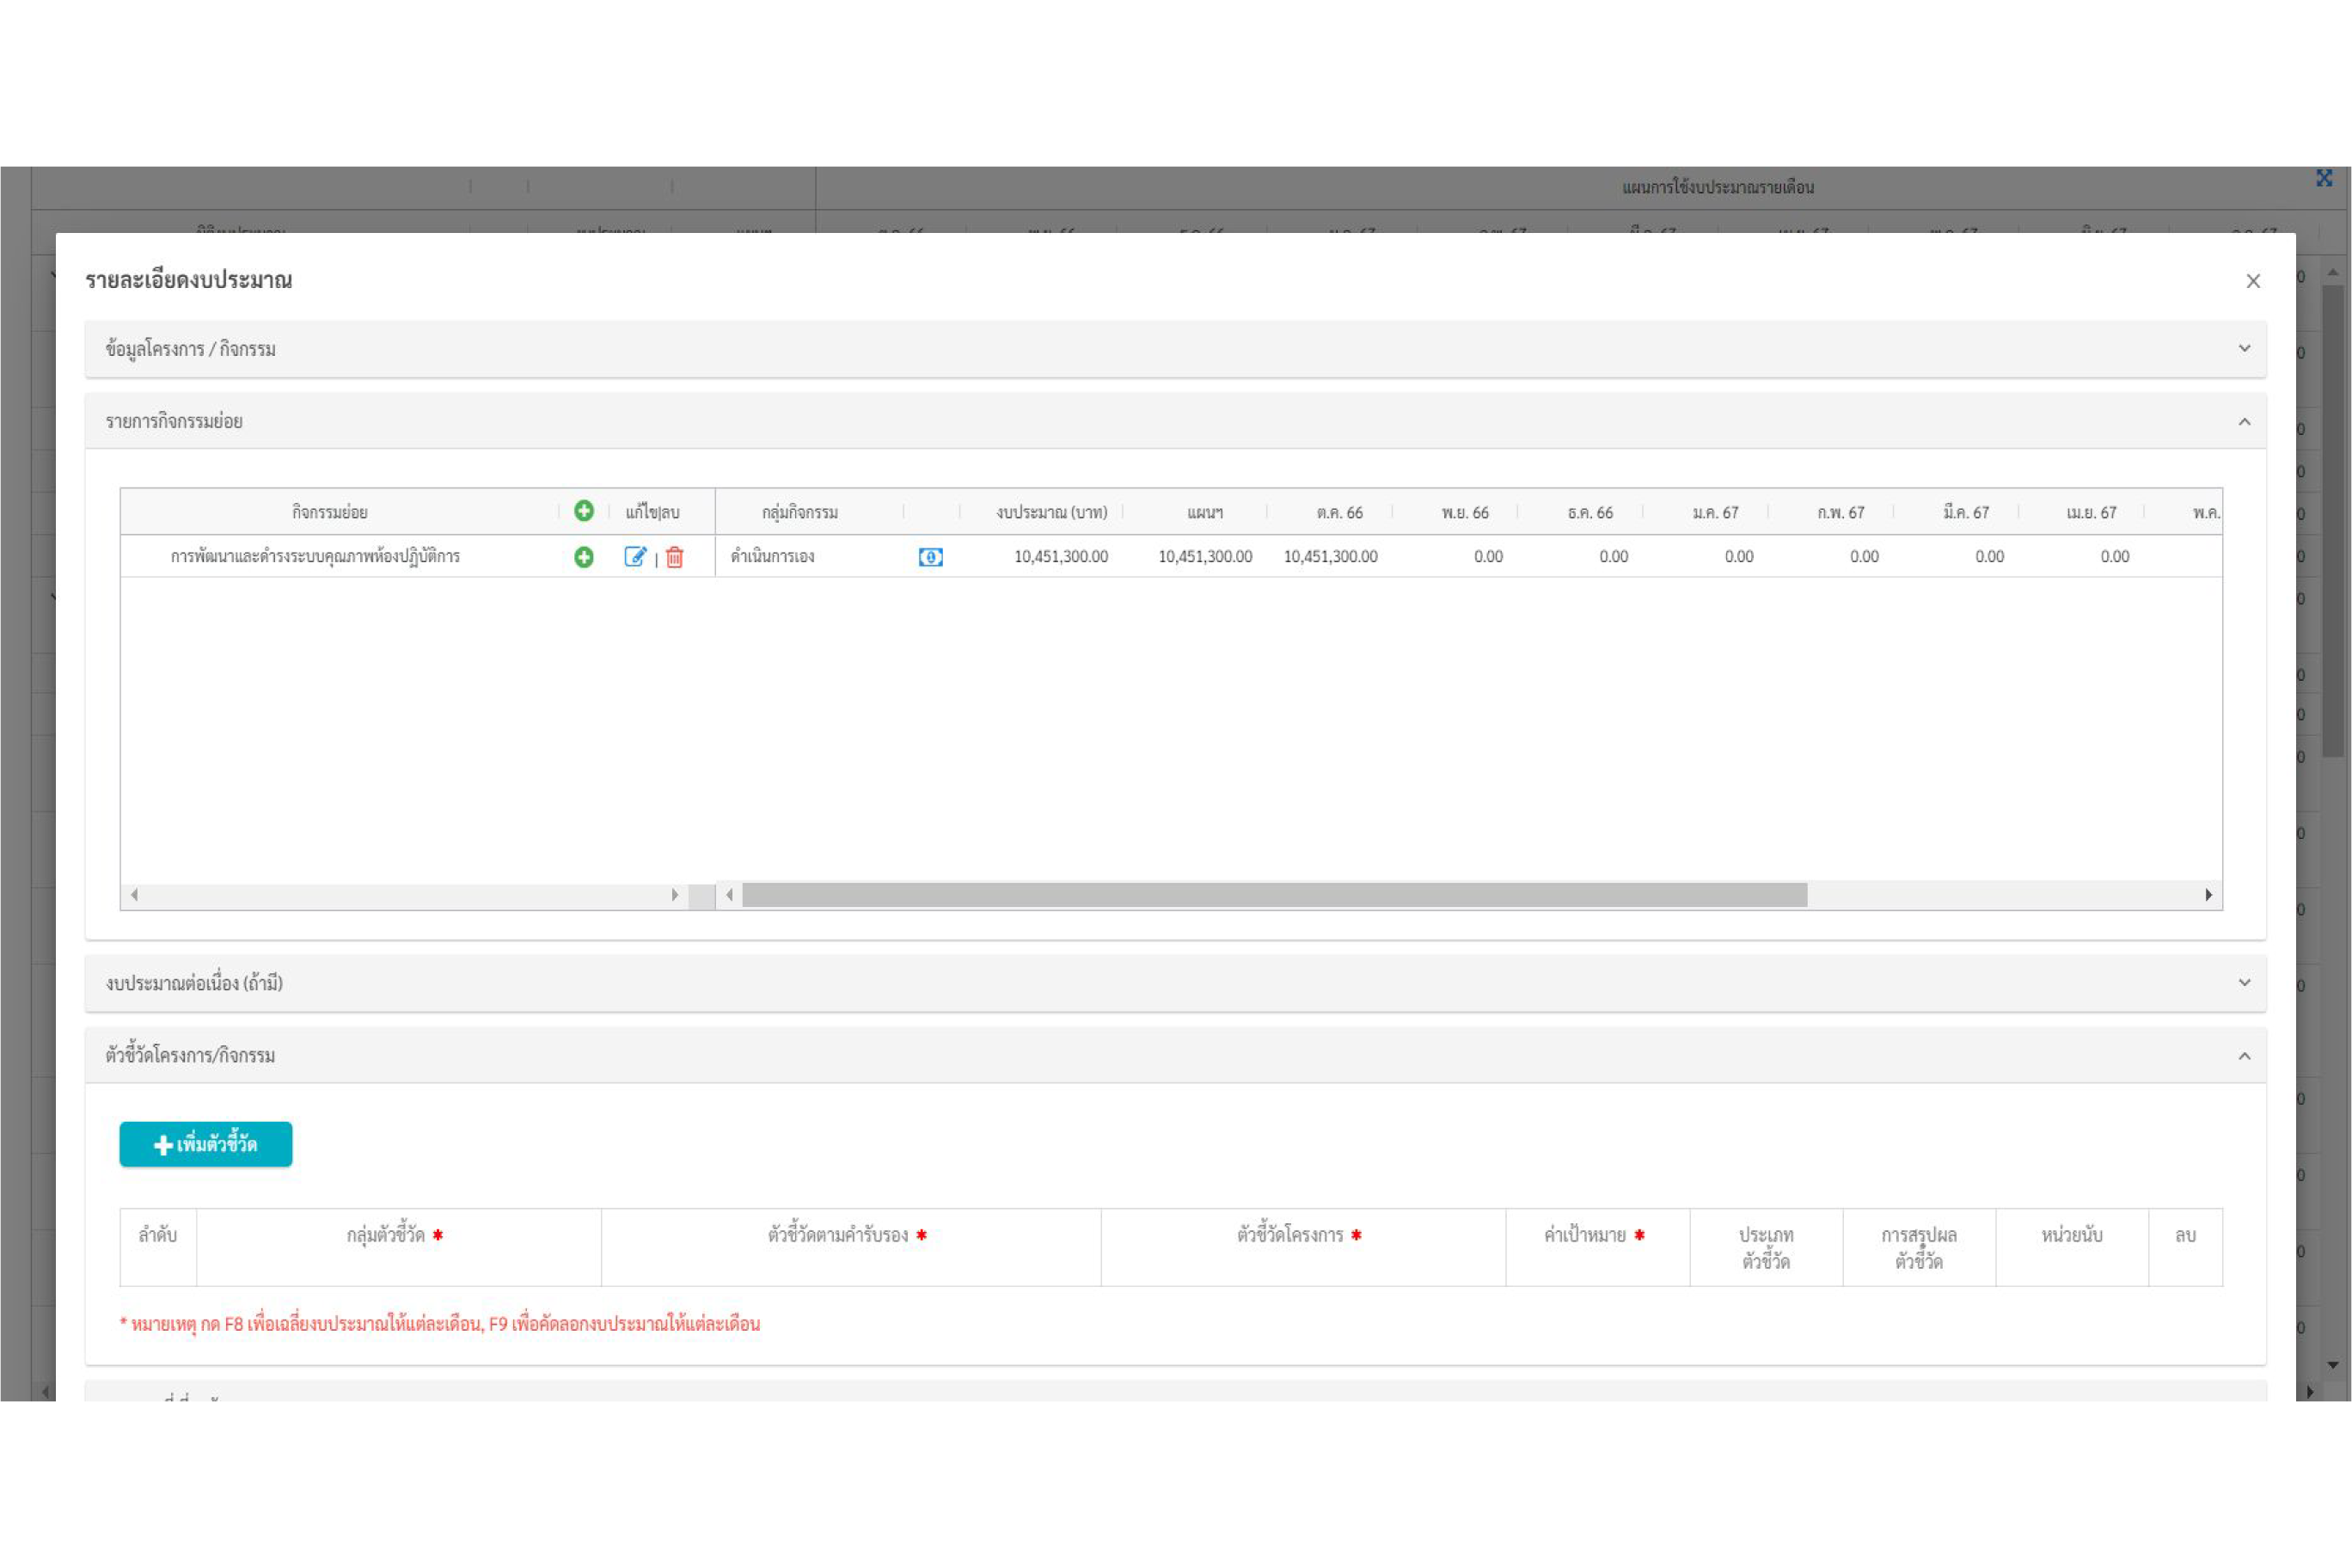The height and width of the screenshot is (1568, 2352).
Task: Click the budget cell 10,451,300.00 under ต.ค. 66
Action: [x=1330, y=557]
